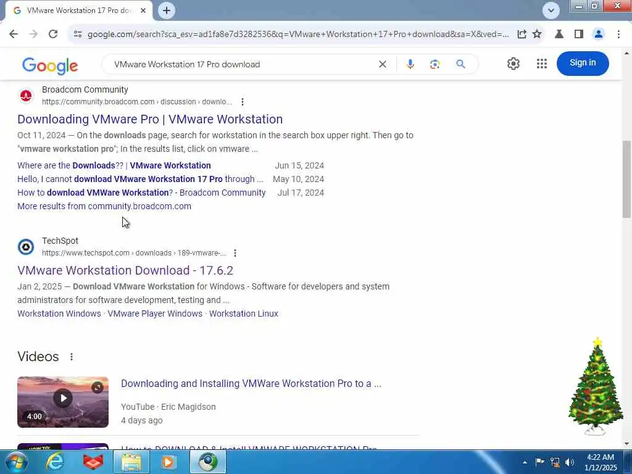Open the Google apps grid
Screen dimensions: 632x474
pyautogui.click(x=542, y=64)
